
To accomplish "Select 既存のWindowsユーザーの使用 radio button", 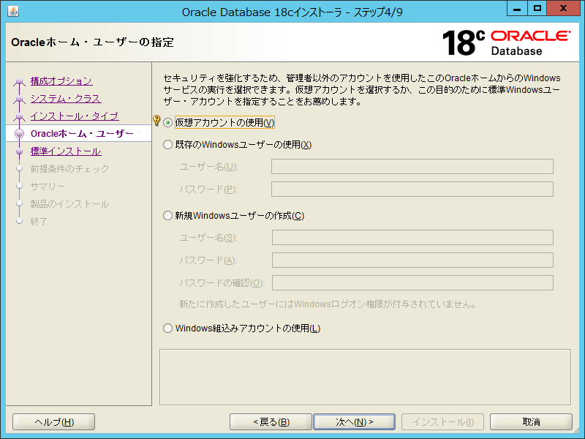I will coord(168,145).
